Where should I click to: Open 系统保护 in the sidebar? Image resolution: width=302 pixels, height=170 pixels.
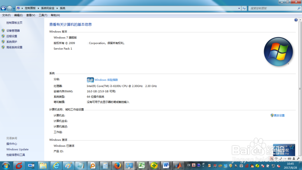(x=11, y=42)
